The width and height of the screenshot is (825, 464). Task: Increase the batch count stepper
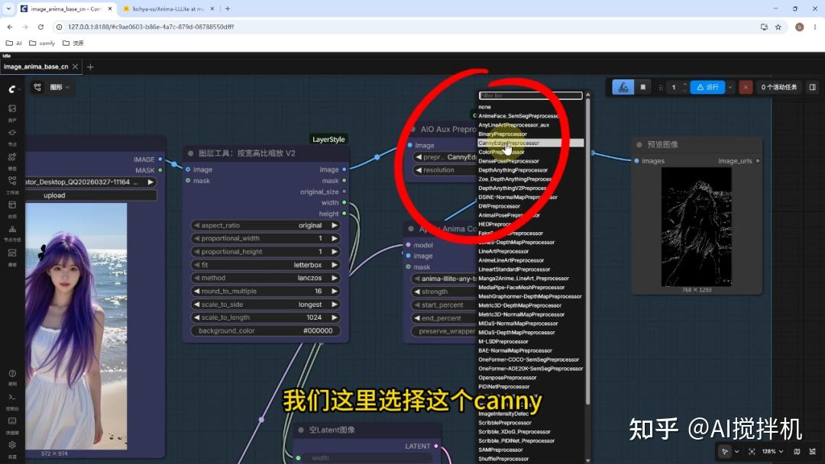(x=684, y=85)
